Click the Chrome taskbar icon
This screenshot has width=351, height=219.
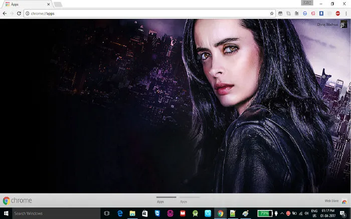(221, 213)
